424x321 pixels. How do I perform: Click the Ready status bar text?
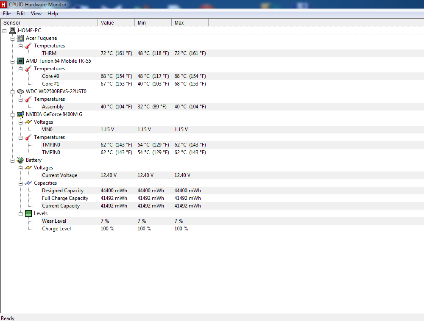8,318
